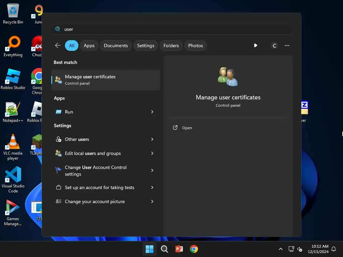
Task: Select Change your account picture text
Action: click(x=95, y=201)
